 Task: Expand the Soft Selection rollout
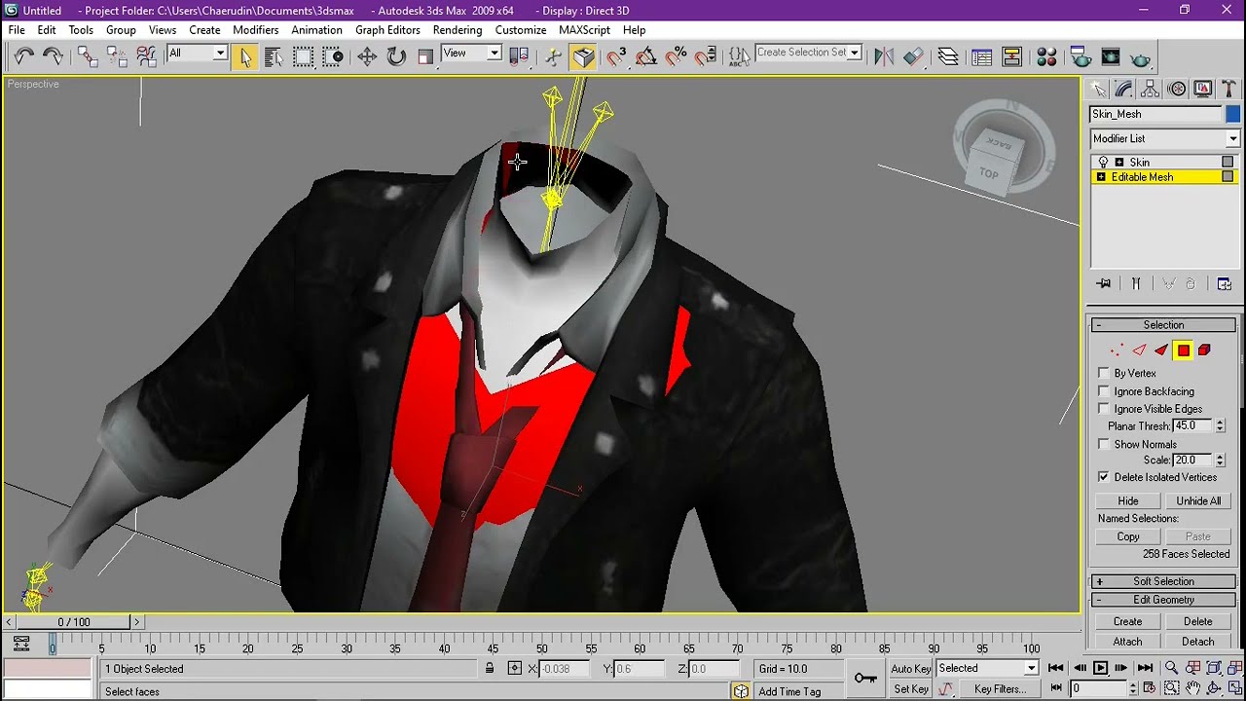coord(1163,582)
